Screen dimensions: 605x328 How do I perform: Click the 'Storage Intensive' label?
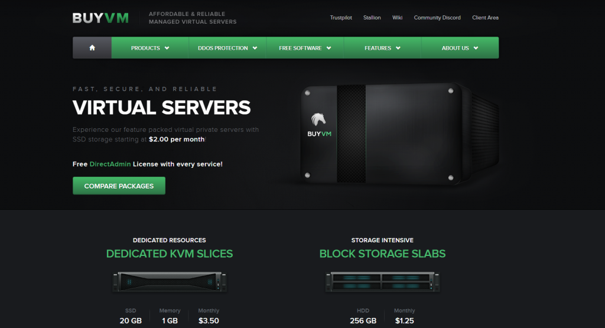coord(382,240)
